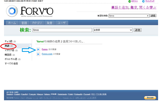Open the ツール footer link
Image resolution: width=160 pixels, height=102 pixels.
[36, 98]
